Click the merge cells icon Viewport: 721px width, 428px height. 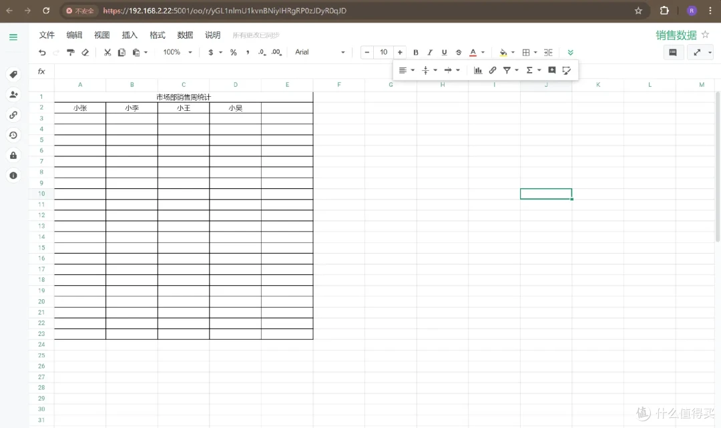548,52
